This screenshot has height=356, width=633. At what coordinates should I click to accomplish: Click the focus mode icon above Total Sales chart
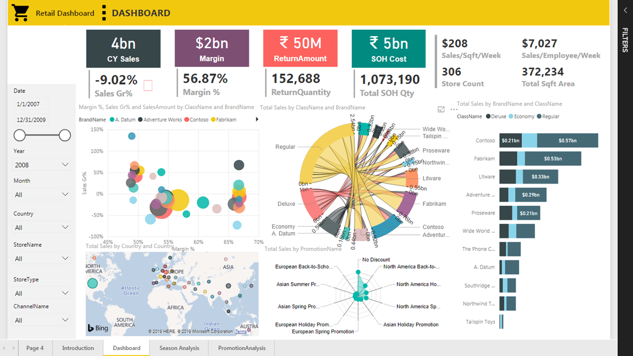tap(441, 109)
